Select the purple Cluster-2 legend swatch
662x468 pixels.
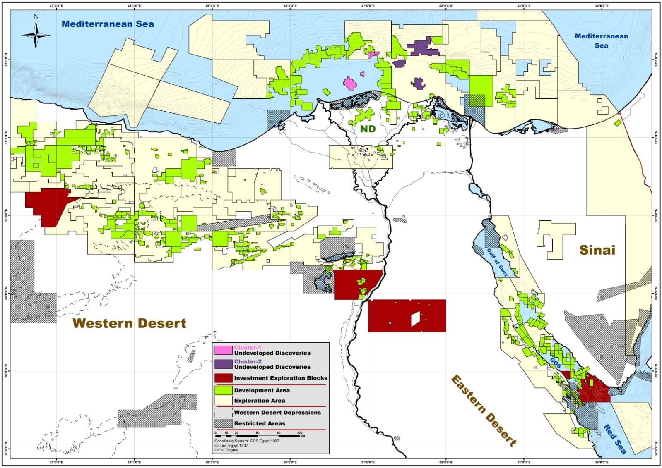(223, 364)
